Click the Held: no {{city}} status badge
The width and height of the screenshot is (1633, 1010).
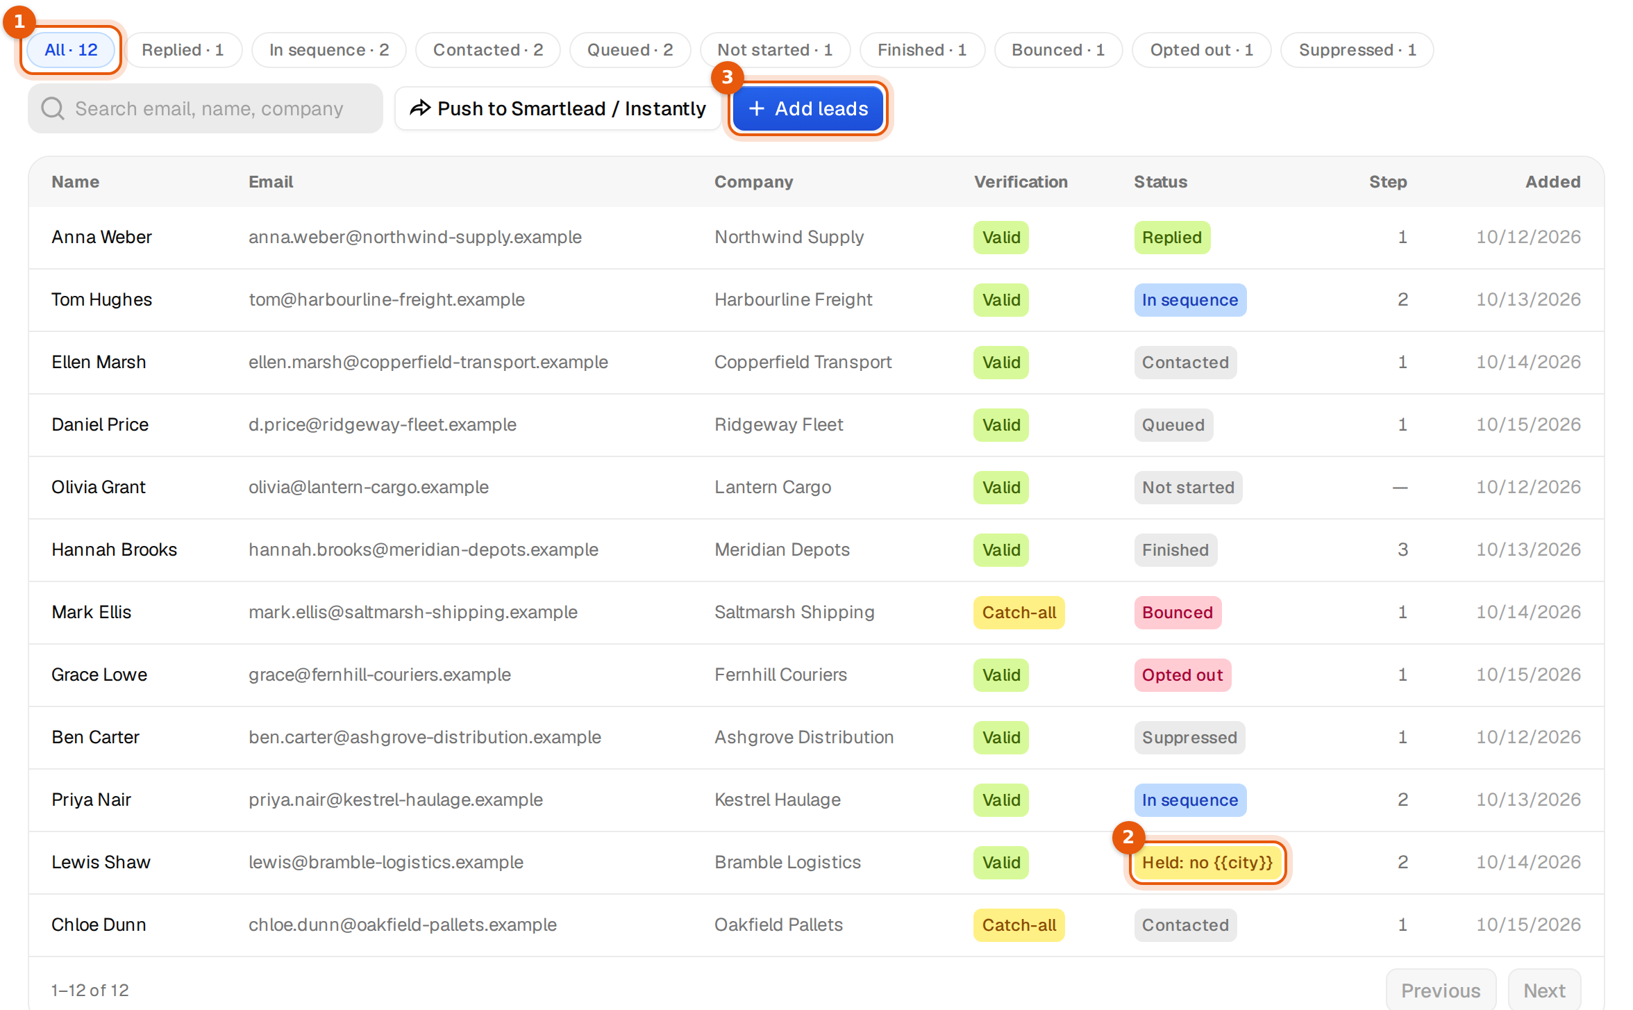point(1207,862)
